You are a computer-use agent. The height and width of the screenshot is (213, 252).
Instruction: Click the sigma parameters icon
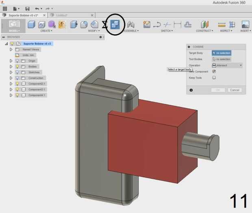[104, 25]
